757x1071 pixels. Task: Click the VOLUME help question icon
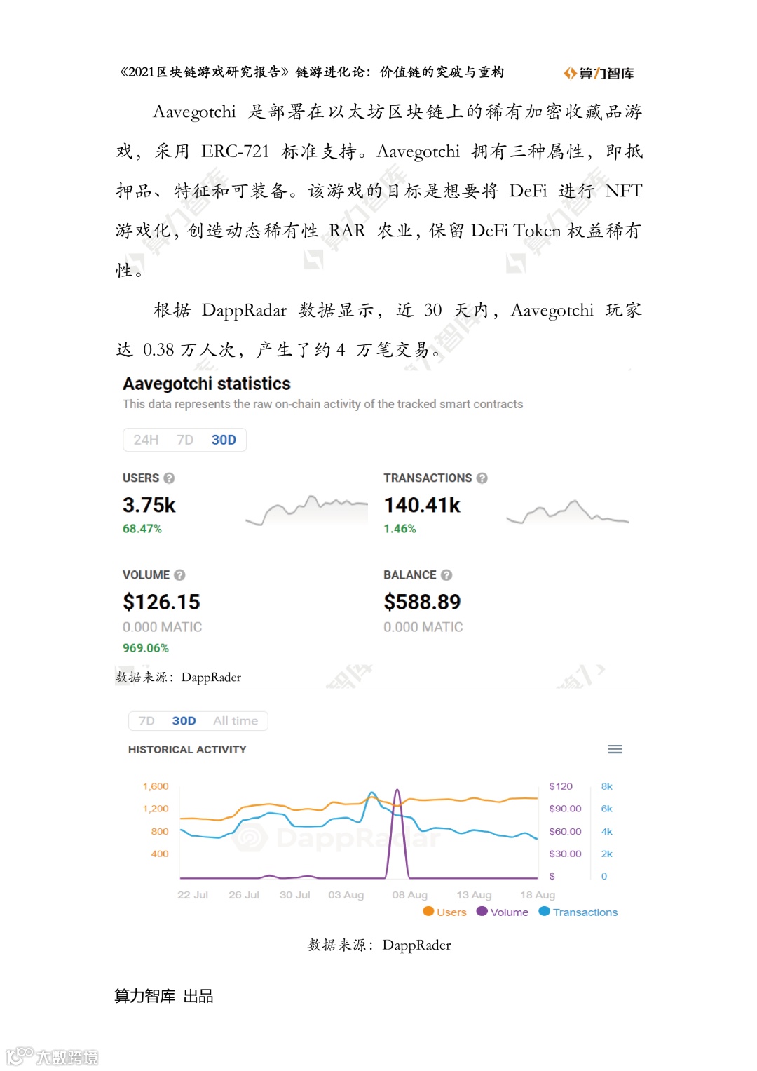(179, 575)
